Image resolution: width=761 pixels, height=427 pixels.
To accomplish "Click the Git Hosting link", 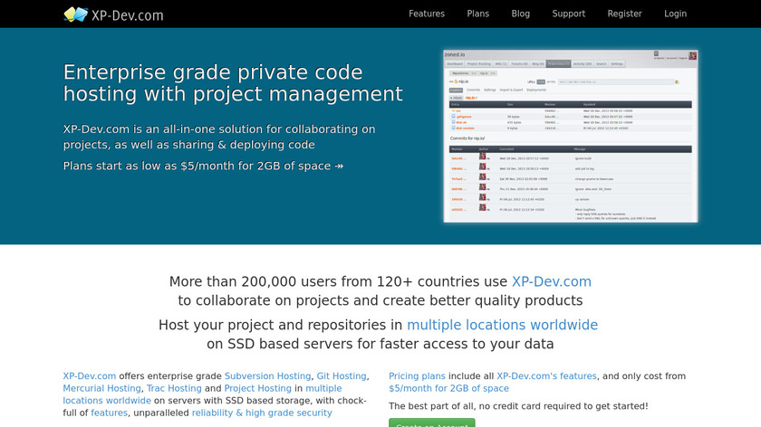I will pyautogui.click(x=342, y=376).
